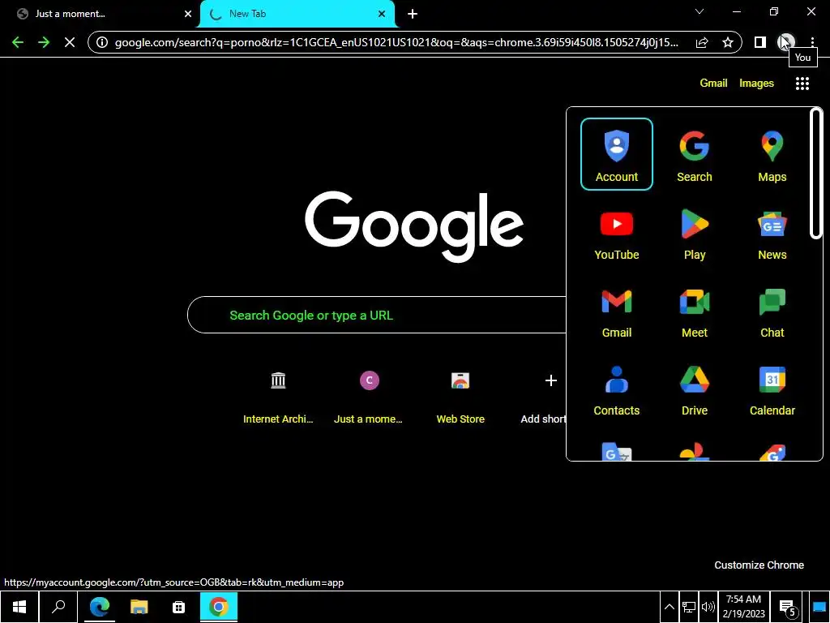The height and width of the screenshot is (623, 830).
Task: Open the Chrome side panel
Action: (760, 42)
